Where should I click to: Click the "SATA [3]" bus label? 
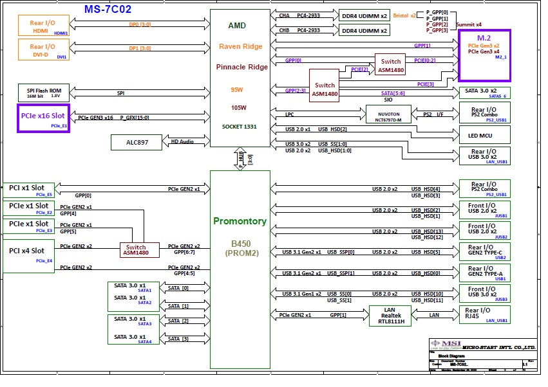178,339
